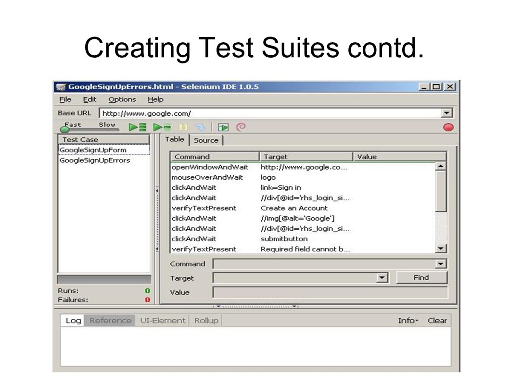The height and width of the screenshot is (381, 509).
Task: Open the UI-Element tab
Action: [x=163, y=320]
